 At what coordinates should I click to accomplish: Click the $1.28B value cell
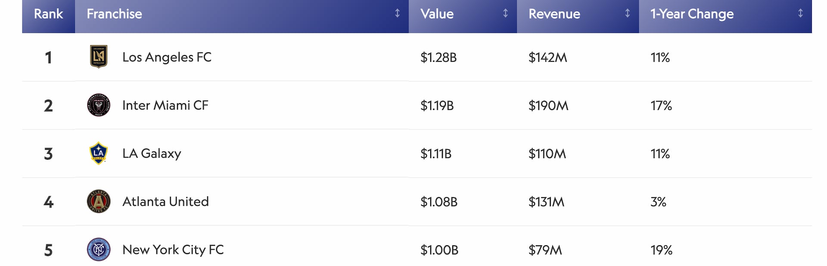pos(438,58)
